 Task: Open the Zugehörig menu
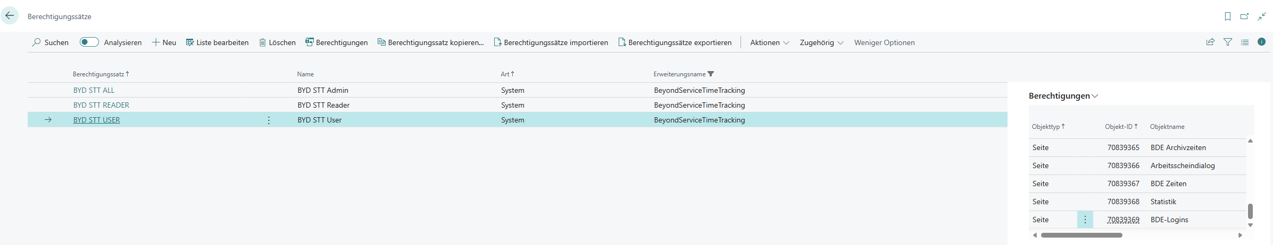point(821,42)
